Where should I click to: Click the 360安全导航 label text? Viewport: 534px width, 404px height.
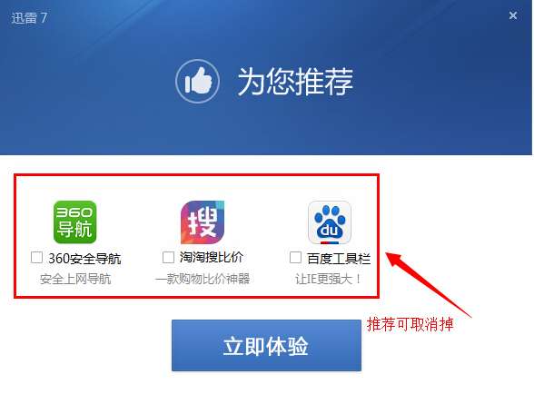(x=84, y=259)
